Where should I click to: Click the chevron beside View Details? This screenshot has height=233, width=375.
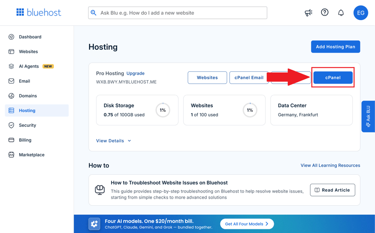click(129, 141)
